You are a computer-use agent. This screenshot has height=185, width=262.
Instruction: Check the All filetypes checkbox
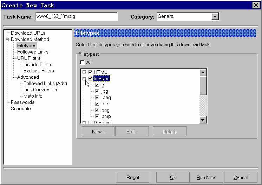tap(82, 63)
